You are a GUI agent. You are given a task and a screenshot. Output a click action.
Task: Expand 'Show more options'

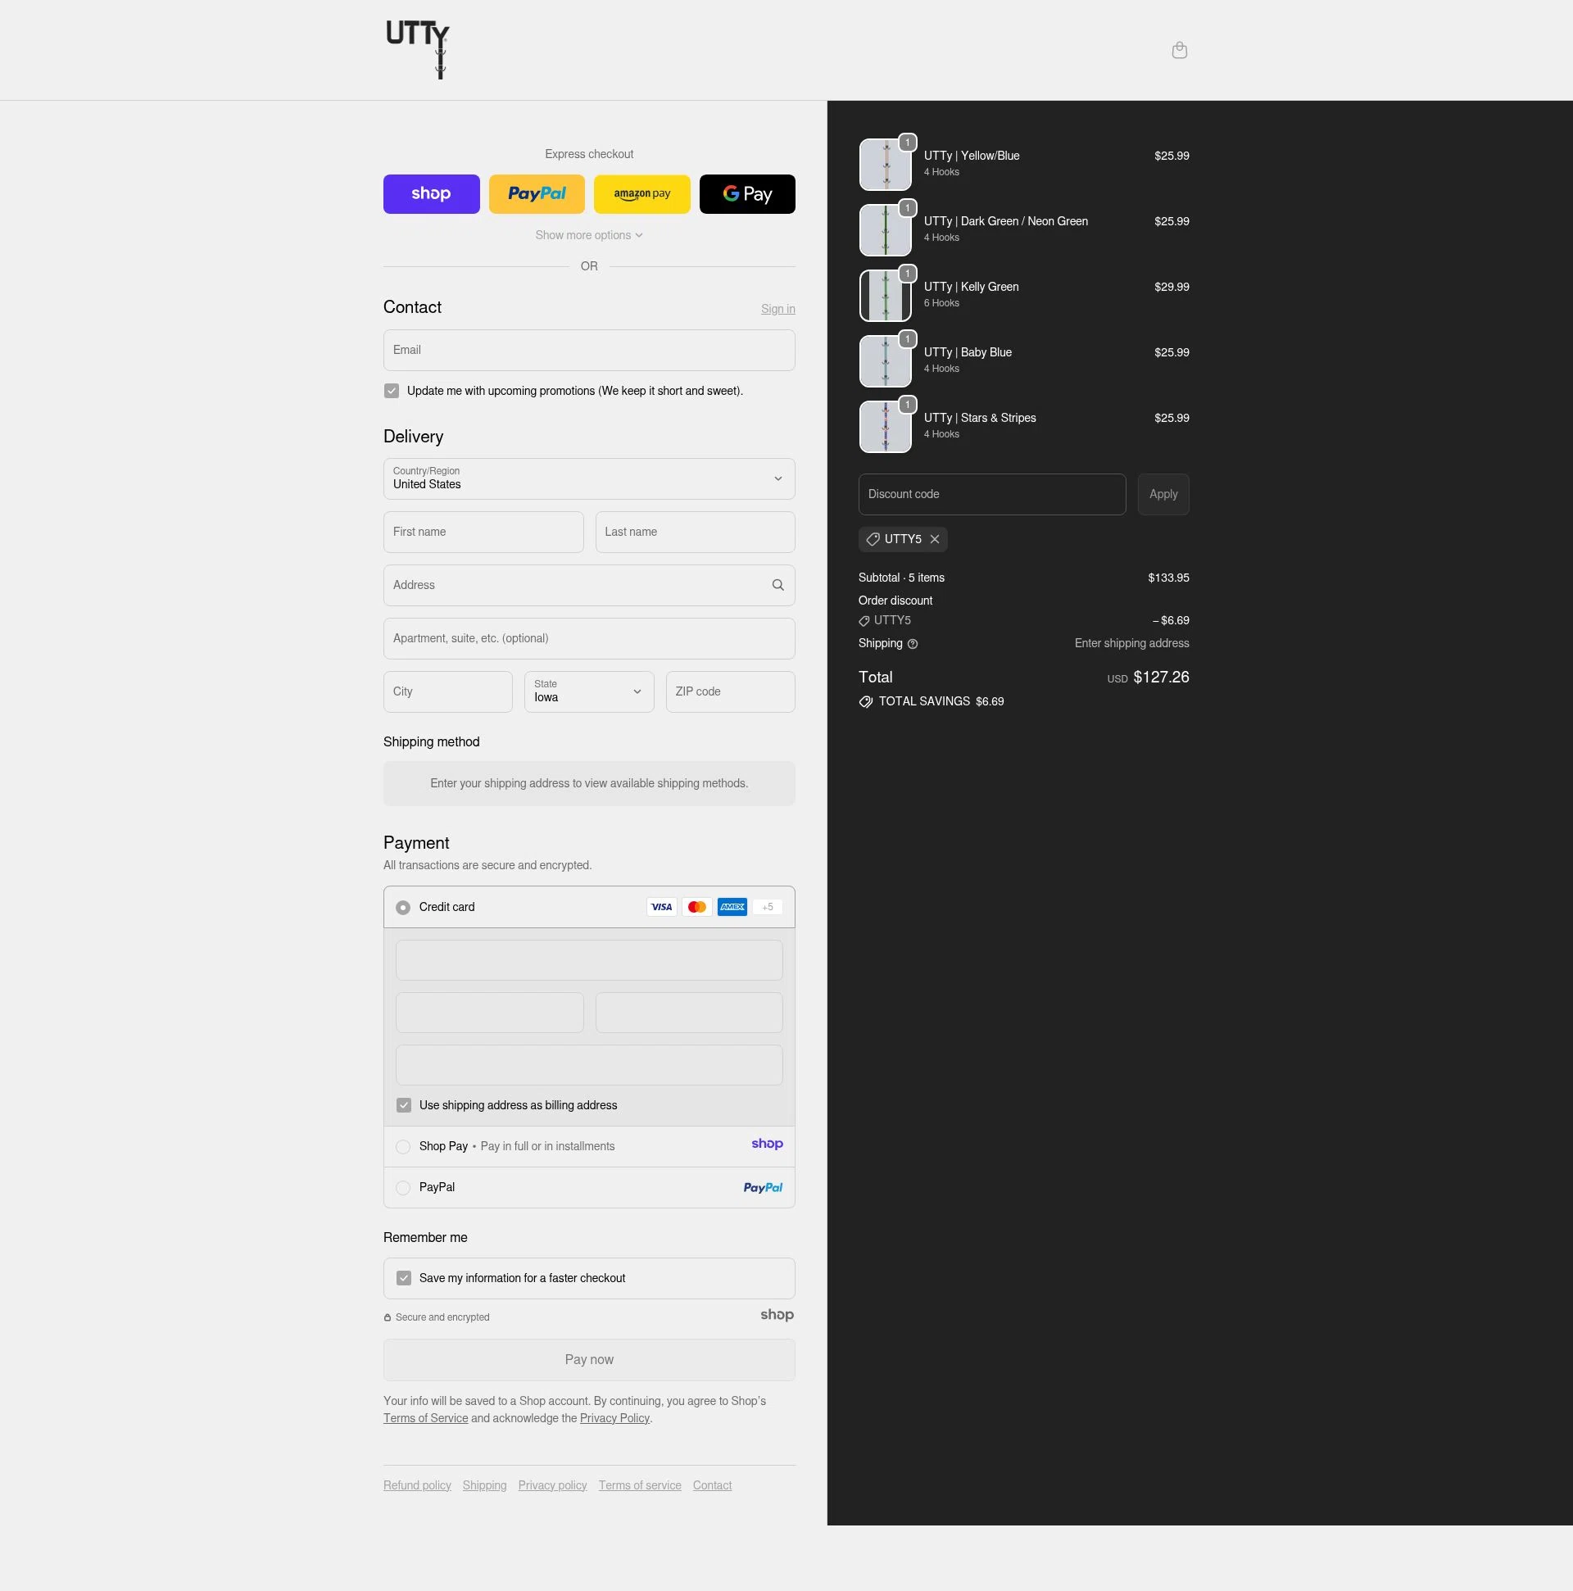pyautogui.click(x=588, y=234)
